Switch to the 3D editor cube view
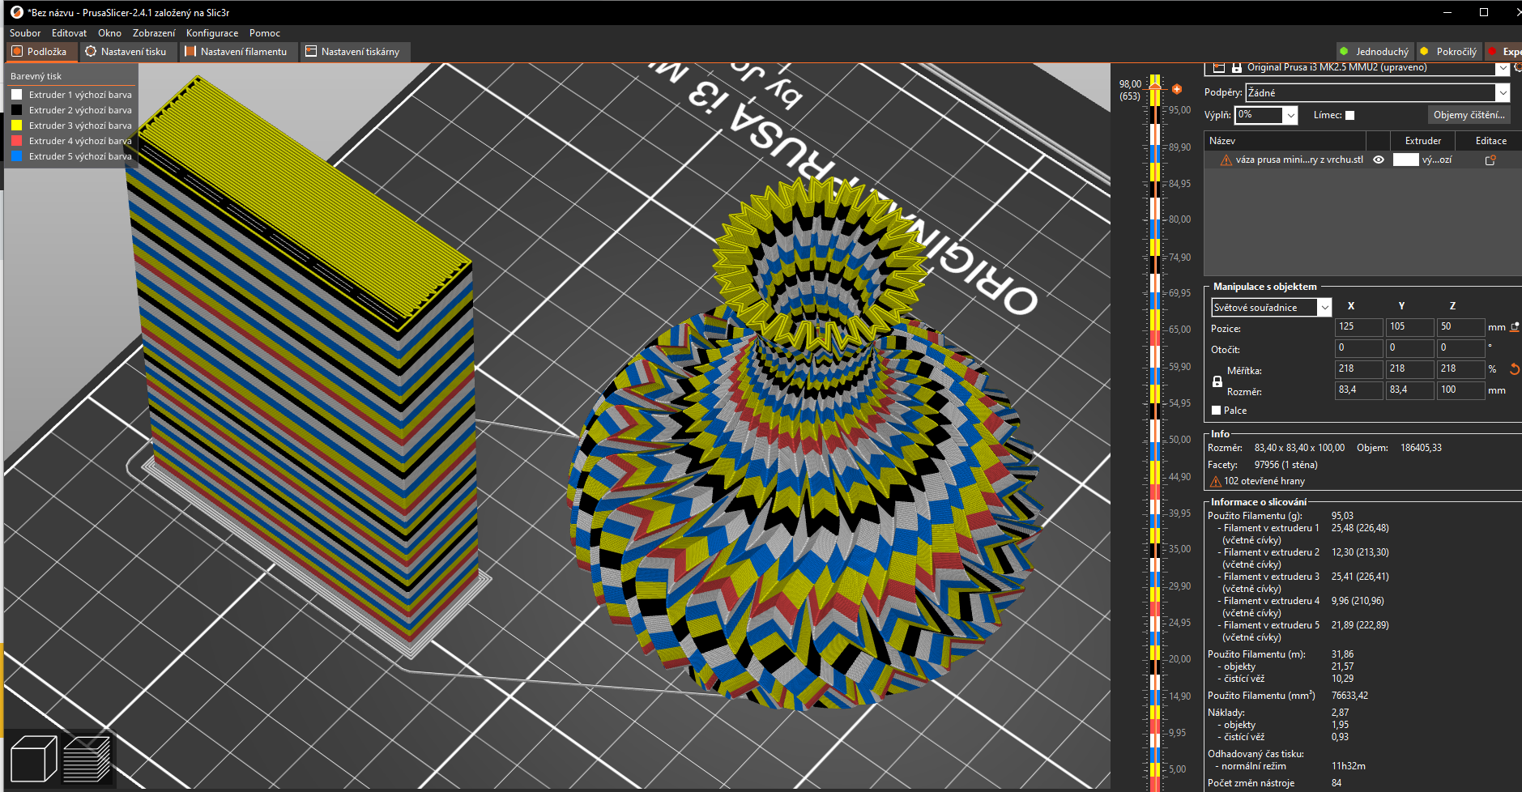1522x792 pixels. 33,759
